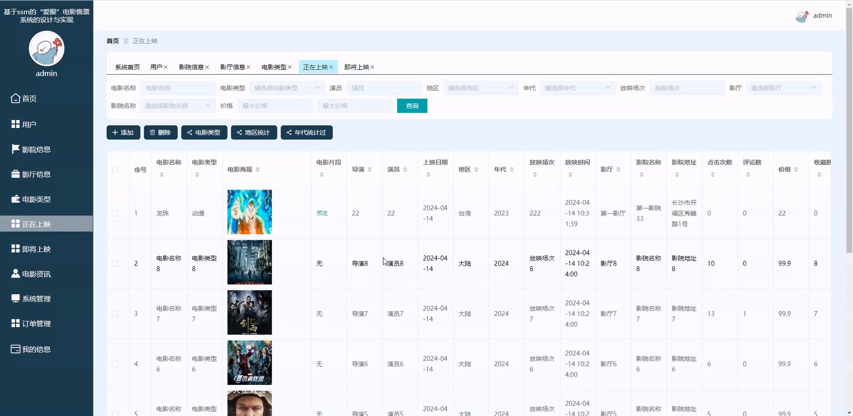
Task: Click the 龙珠 poster thumbnail
Action: [x=249, y=212]
